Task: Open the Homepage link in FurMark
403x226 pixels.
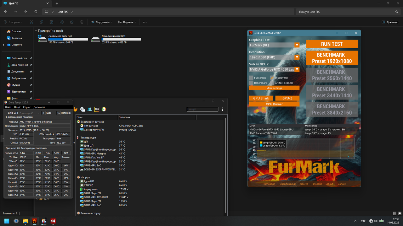Action: (x=269, y=184)
